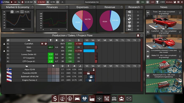
Task: Click the blue $39.4M revenue pie slice
Action: [x=115, y=20]
